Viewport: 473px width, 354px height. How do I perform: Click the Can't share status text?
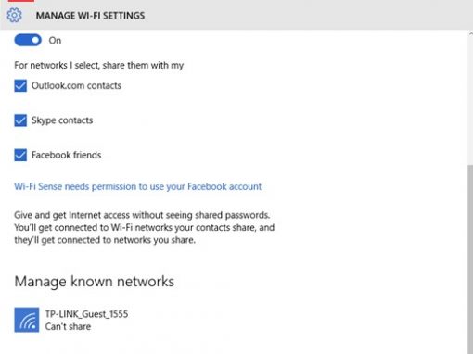(68, 326)
